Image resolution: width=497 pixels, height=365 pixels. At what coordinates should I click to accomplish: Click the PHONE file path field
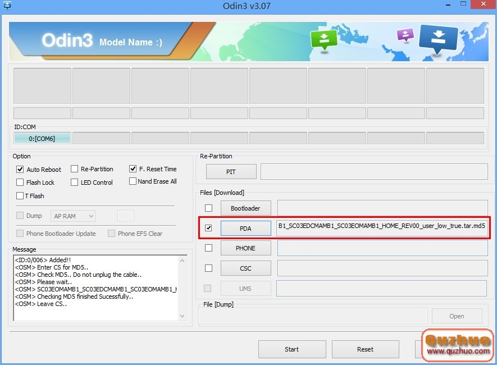[x=382, y=248]
